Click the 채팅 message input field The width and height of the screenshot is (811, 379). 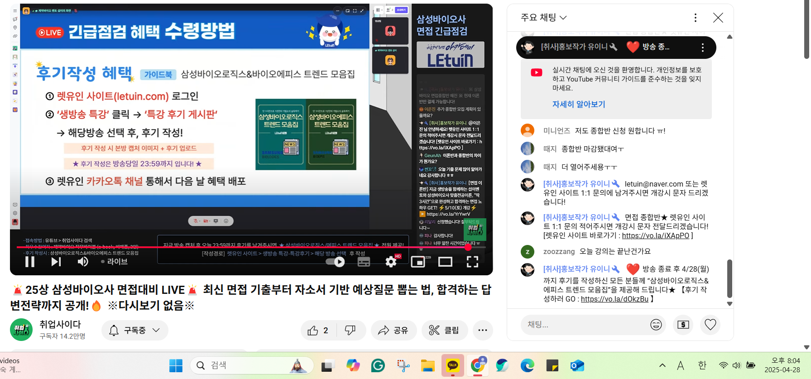(584, 325)
